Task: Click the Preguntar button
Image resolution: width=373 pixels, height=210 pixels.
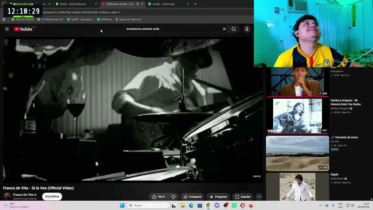Action: pyautogui.click(x=218, y=197)
